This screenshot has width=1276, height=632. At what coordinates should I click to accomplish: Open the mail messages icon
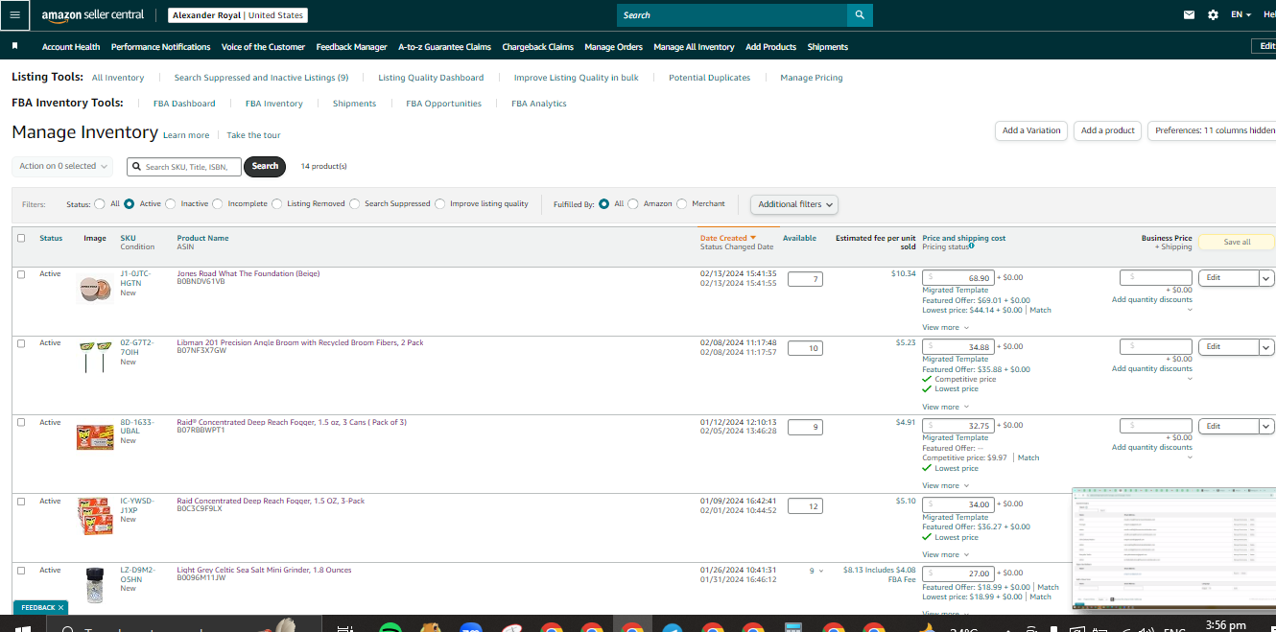(x=1189, y=14)
